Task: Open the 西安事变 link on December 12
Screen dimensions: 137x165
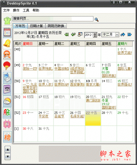Action: click(77, 84)
